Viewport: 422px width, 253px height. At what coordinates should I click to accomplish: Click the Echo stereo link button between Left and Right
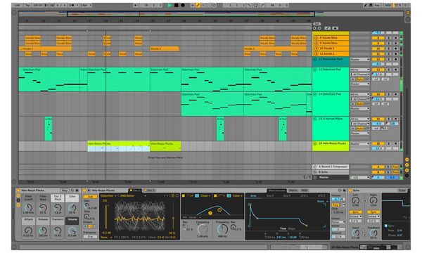tap(364, 200)
